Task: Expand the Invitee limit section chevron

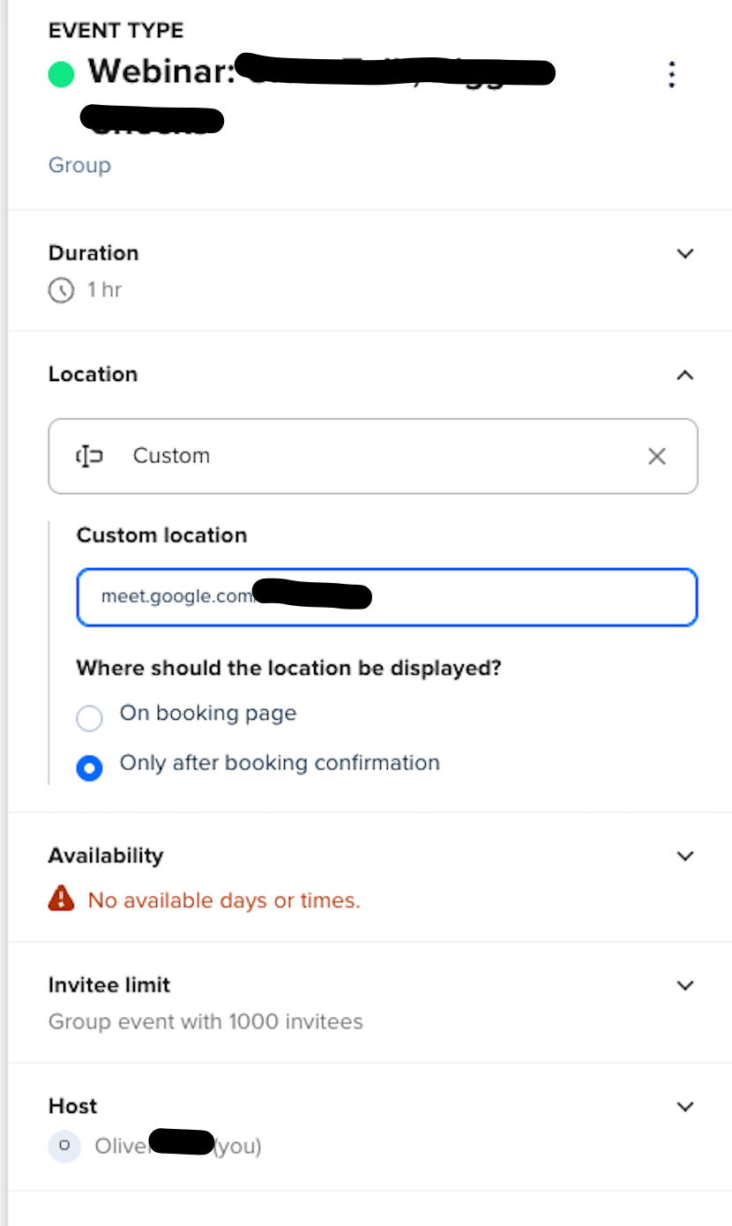Action: click(x=685, y=985)
